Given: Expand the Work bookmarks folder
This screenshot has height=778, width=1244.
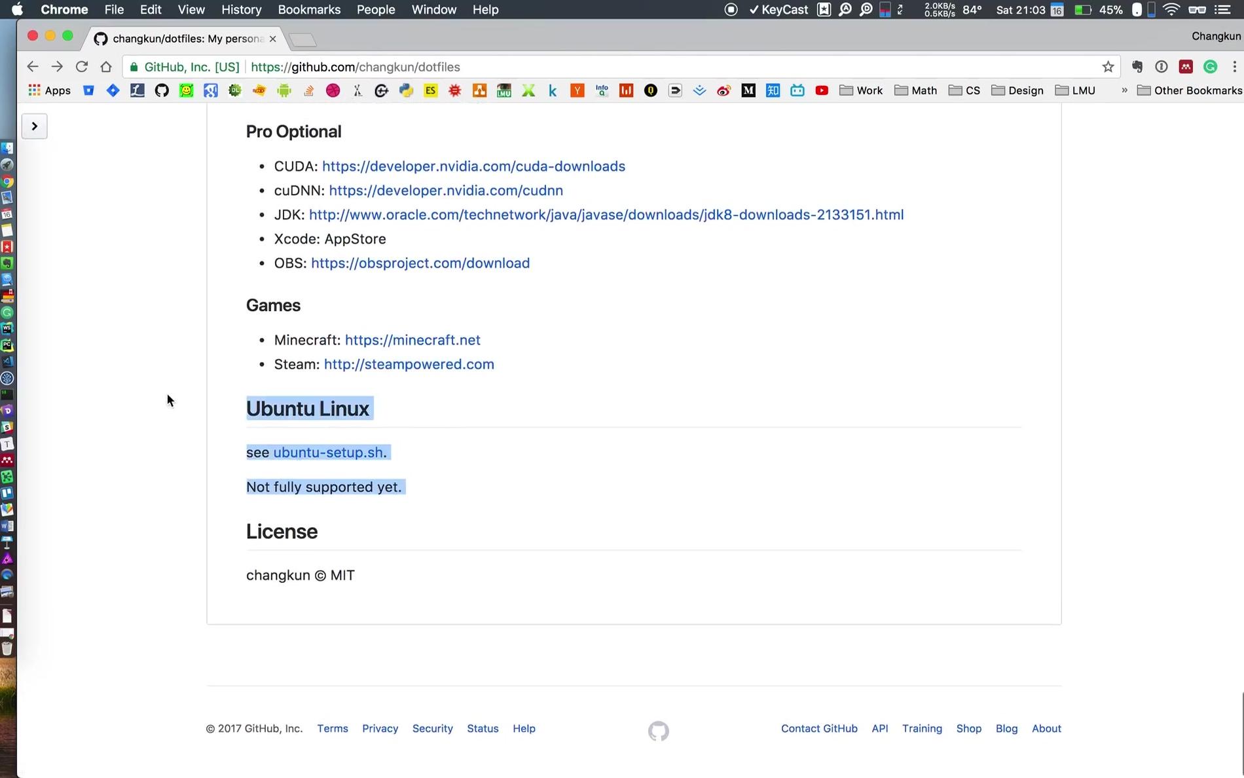Looking at the screenshot, I should pos(861,90).
